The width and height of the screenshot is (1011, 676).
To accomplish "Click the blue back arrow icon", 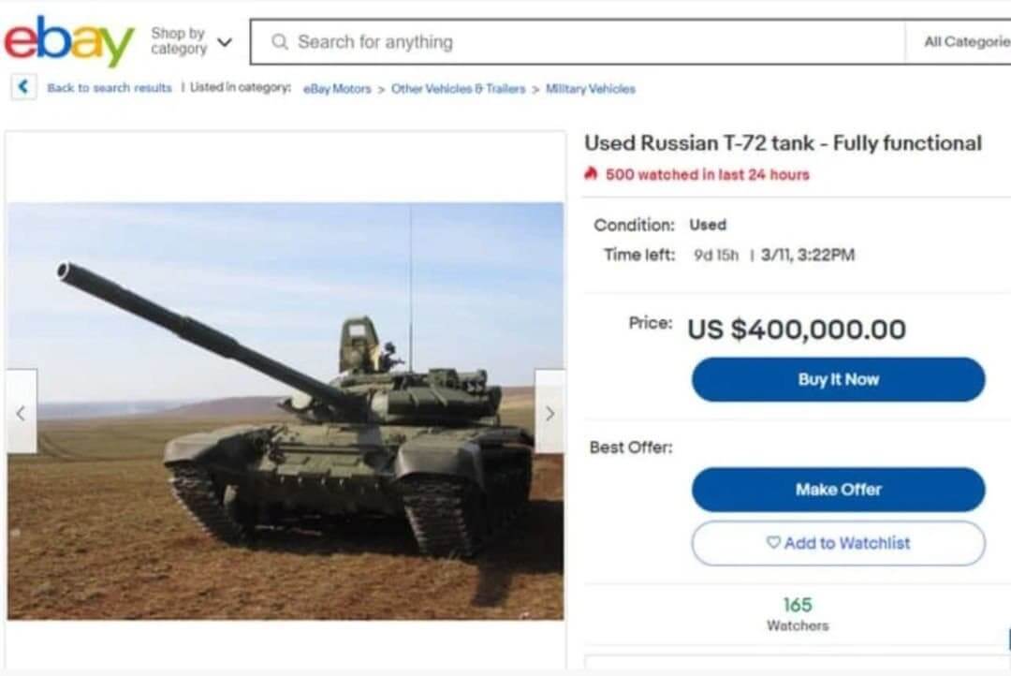I will click(23, 88).
